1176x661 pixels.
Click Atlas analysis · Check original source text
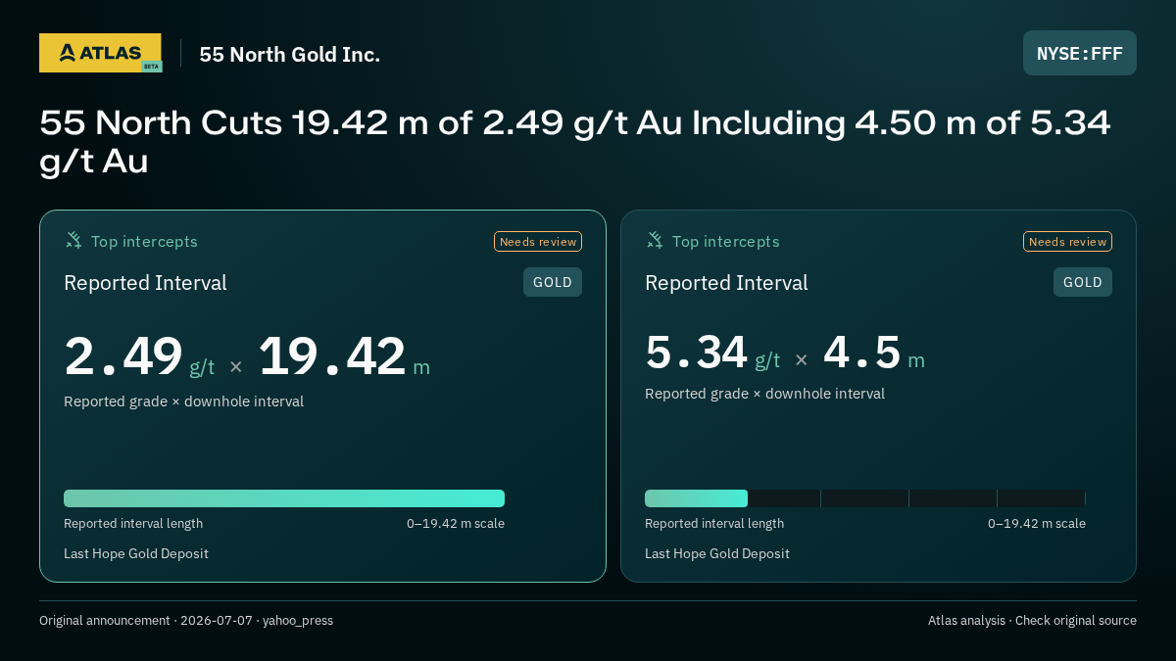point(1032,621)
